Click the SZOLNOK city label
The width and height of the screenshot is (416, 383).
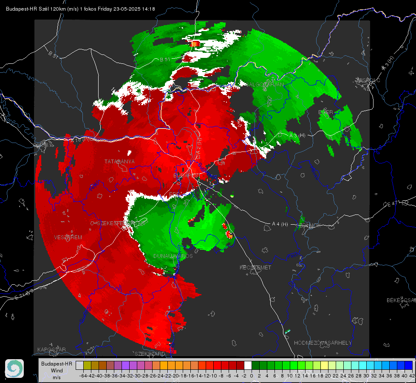309,226
